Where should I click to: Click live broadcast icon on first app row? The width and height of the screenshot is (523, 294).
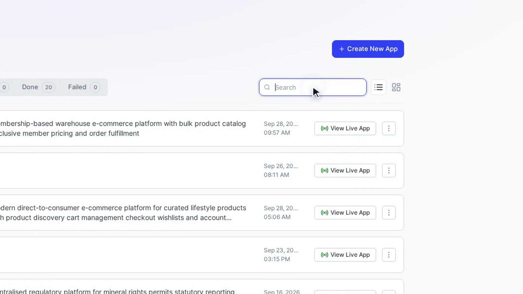pos(324,128)
